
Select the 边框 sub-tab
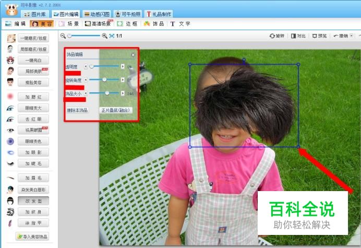(x=127, y=23)
